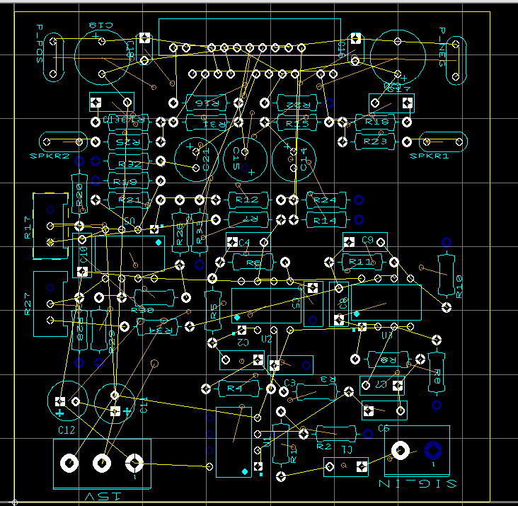Select the R11 resistor footprint
Screen dimensions: 518x506
(x=362, y=263)
